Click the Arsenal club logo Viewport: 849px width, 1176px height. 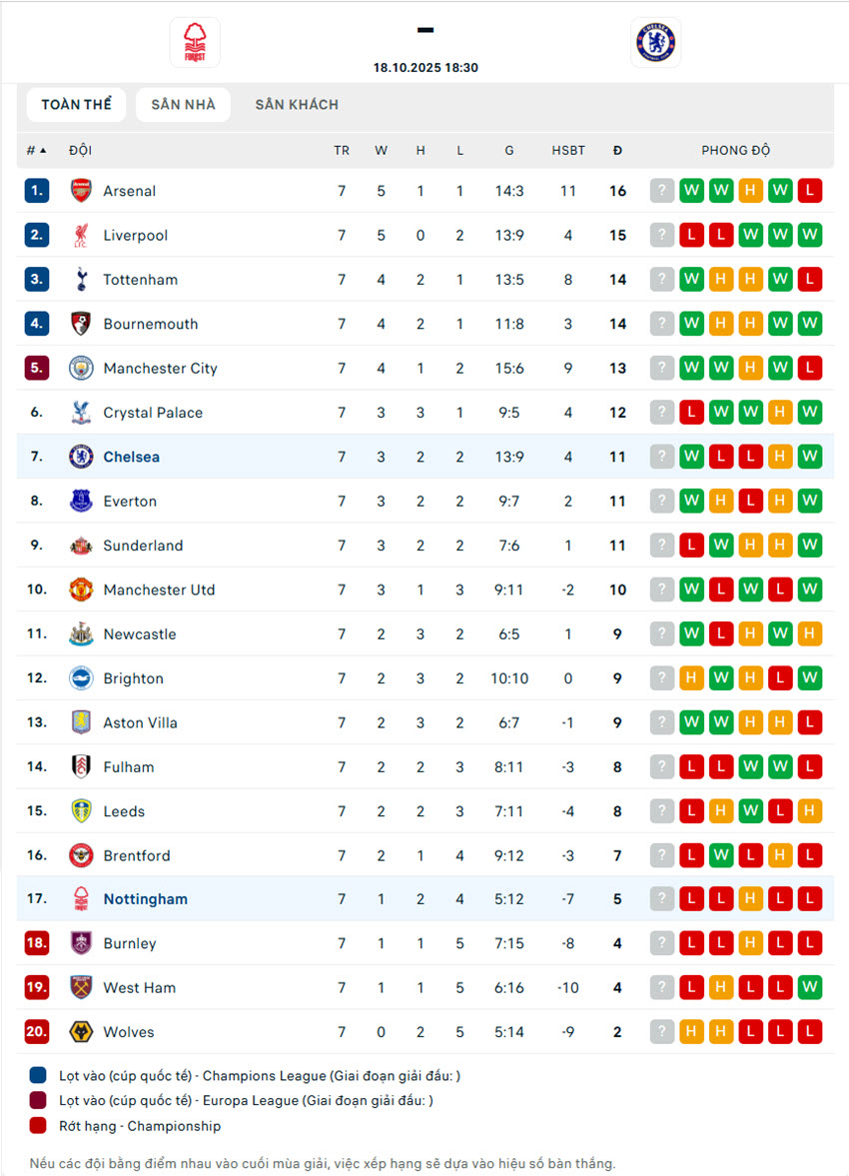point(81,191)
